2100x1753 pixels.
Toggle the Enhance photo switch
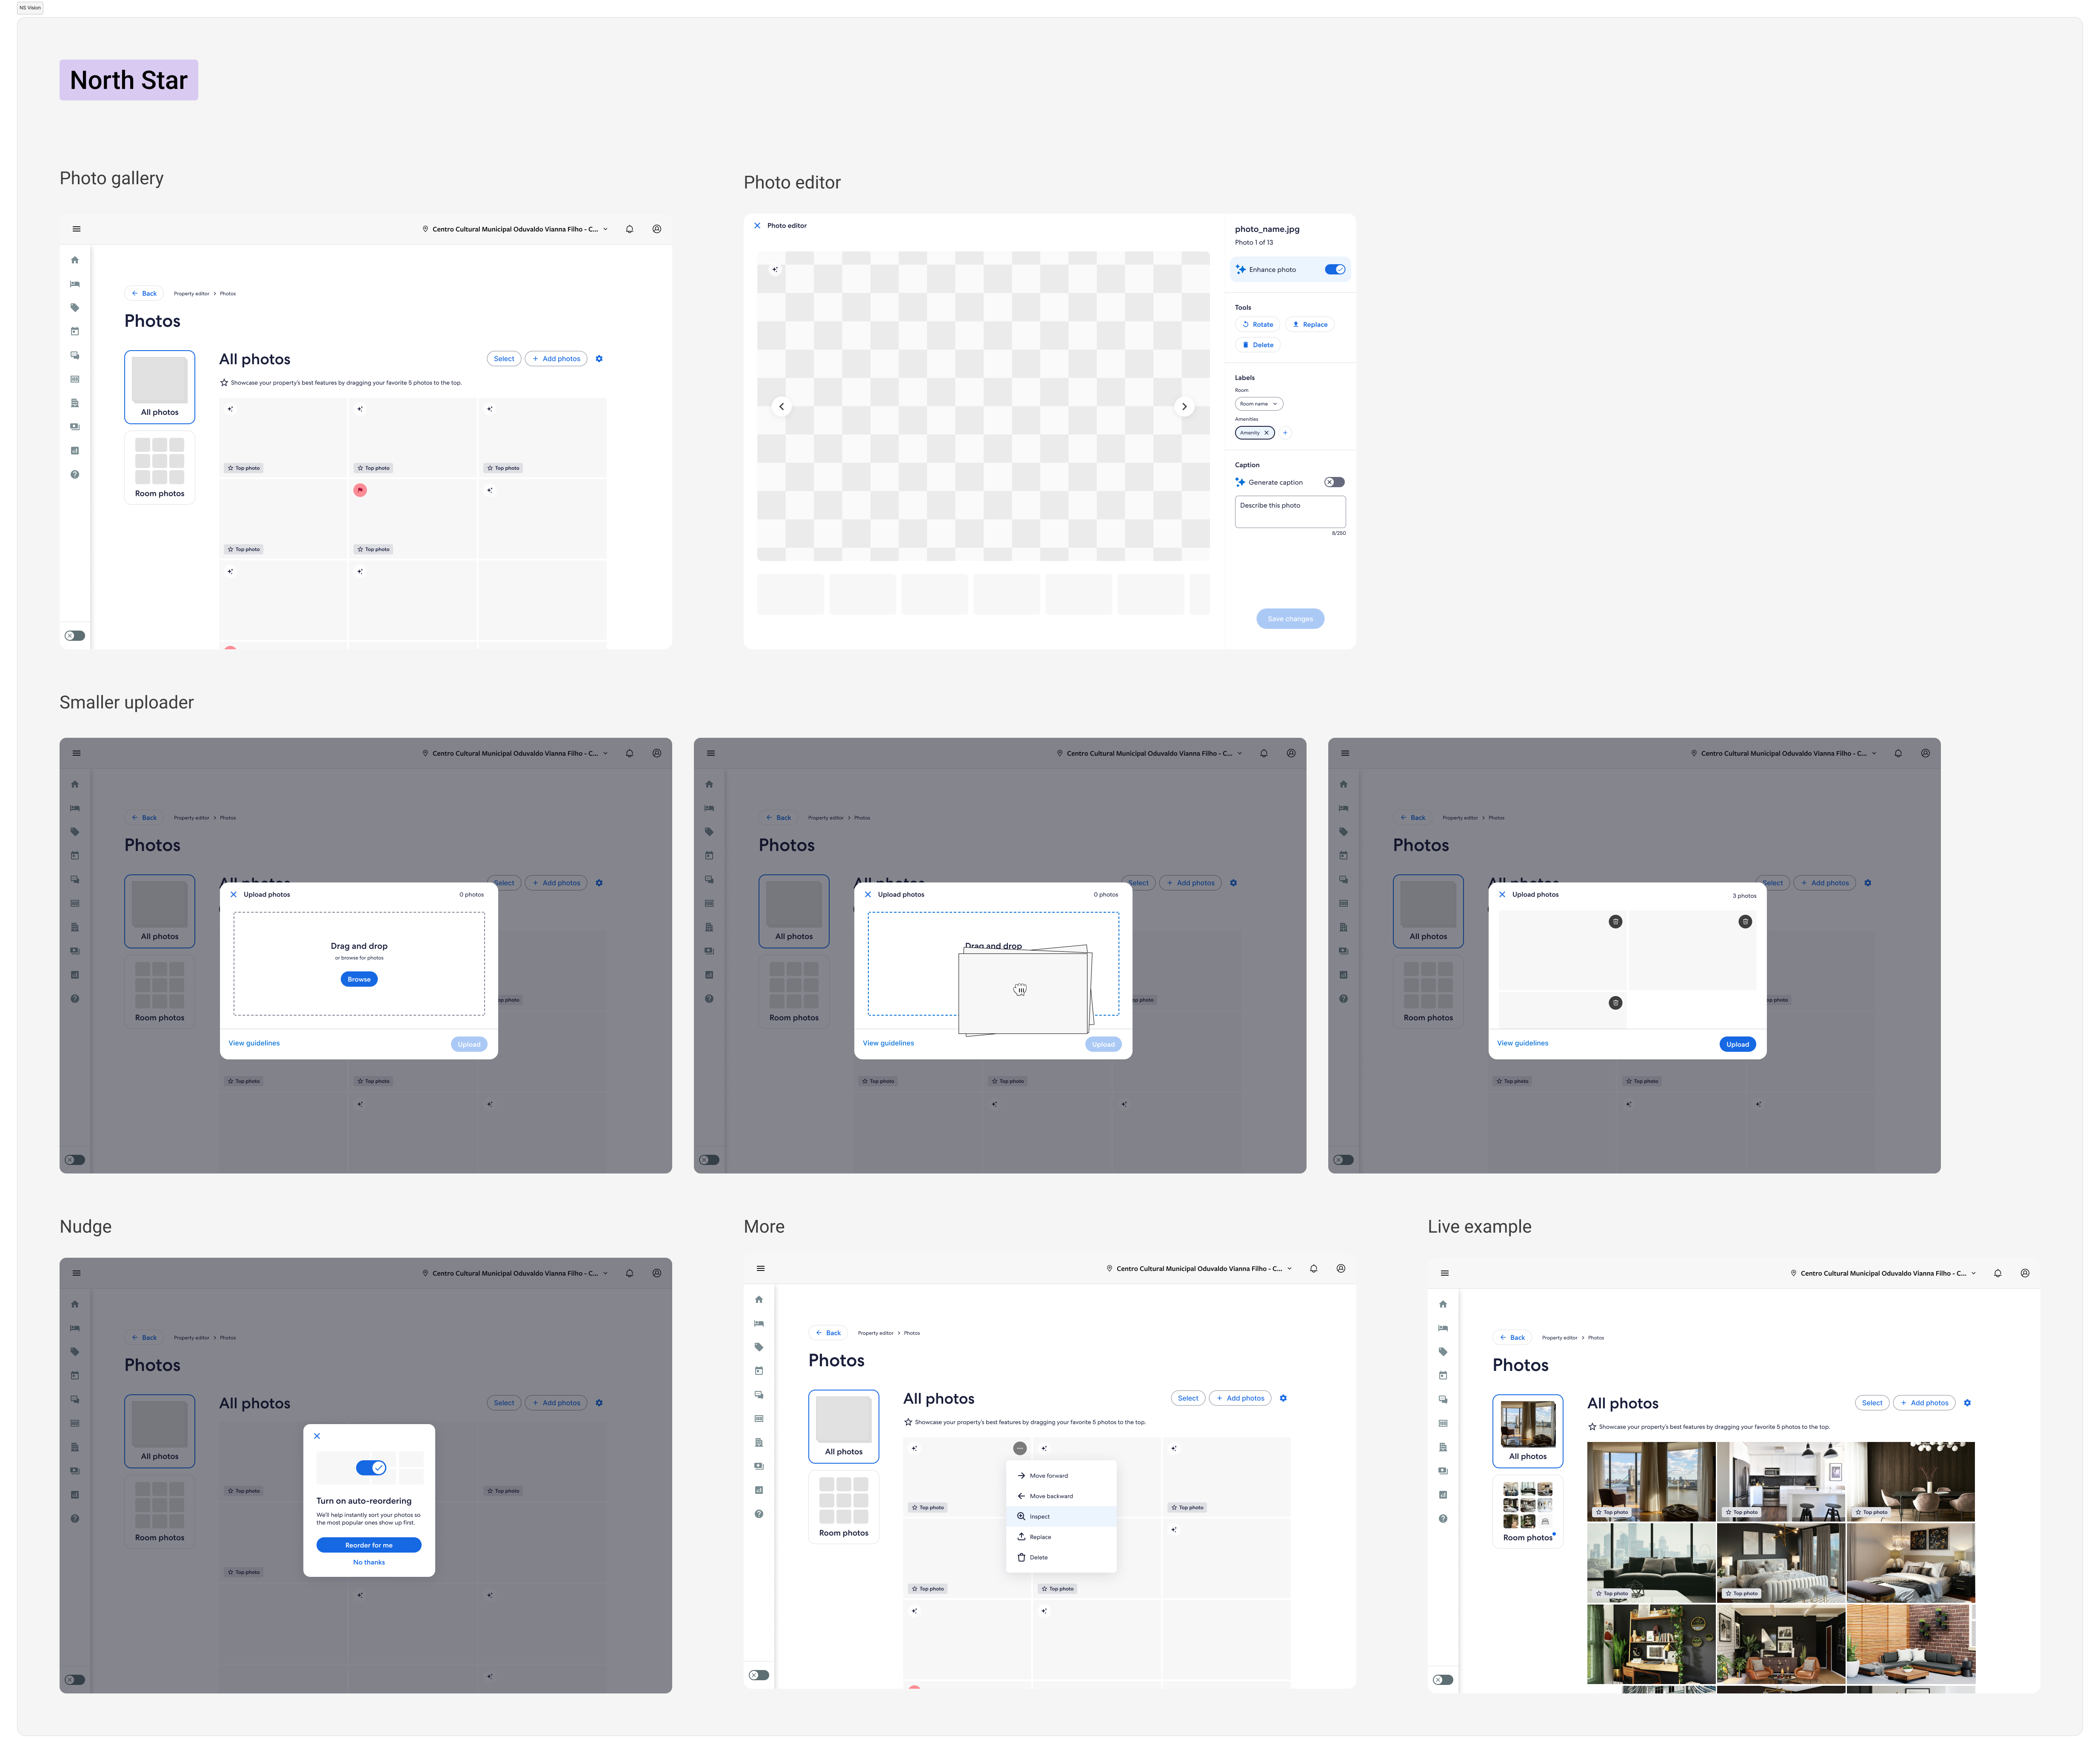pyautogui.click(x=1334, y=270)
